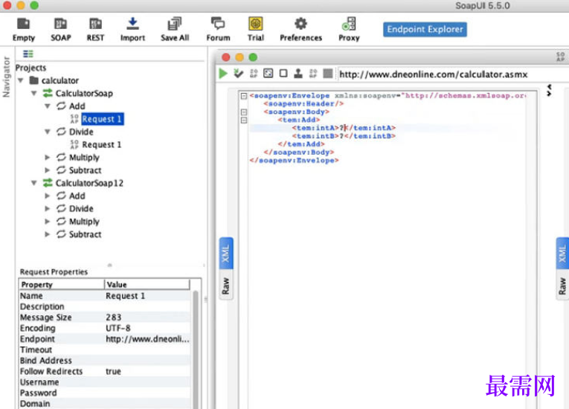
Task: Select the Name property value Request 1
Action: point(125,296)
